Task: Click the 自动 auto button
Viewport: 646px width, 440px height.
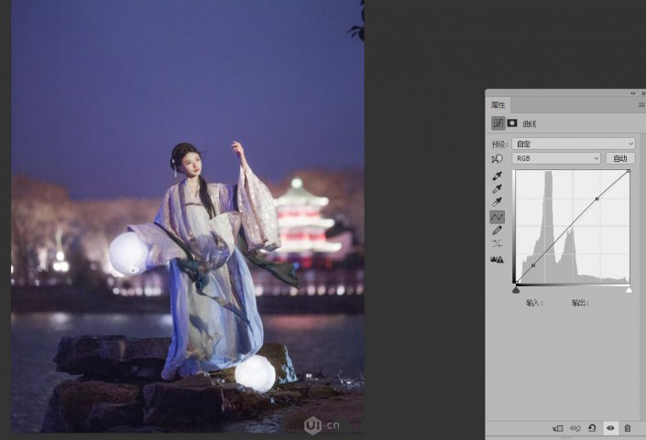Action: coord(620,158)
